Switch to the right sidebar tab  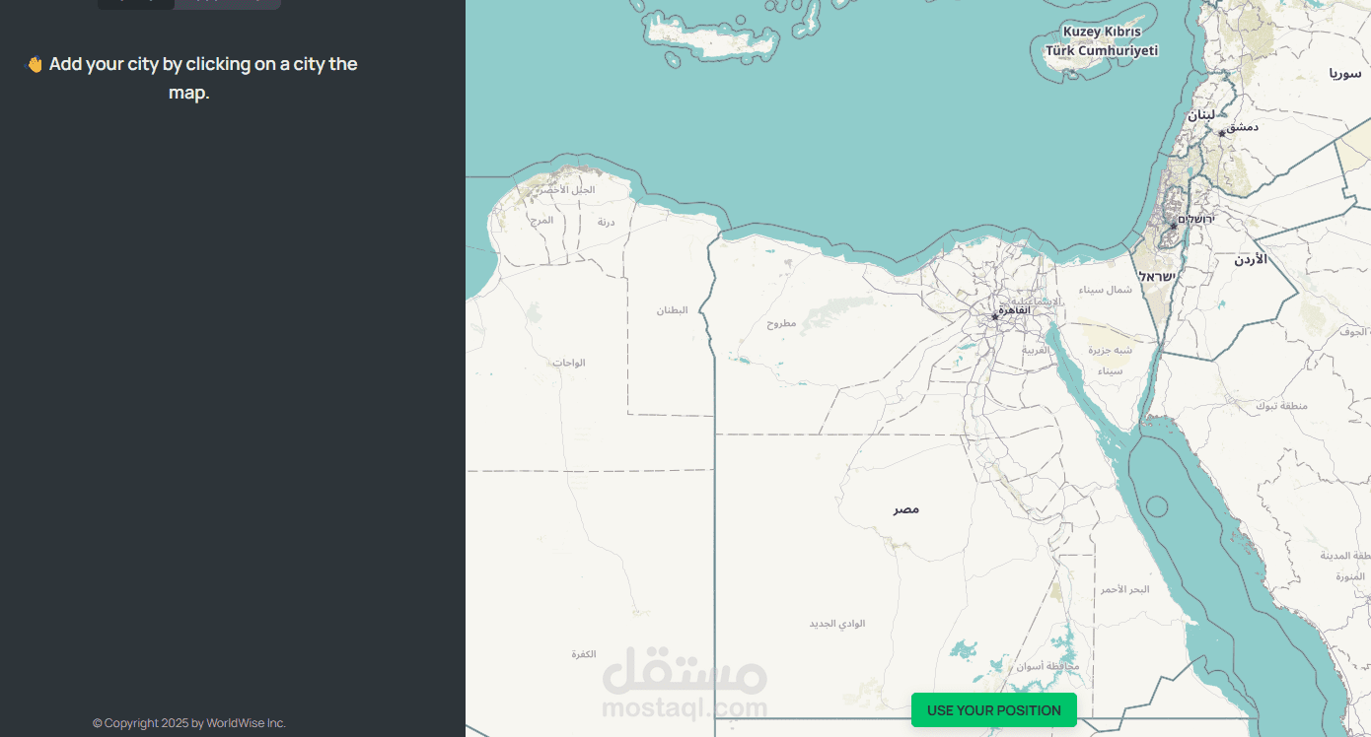pos(227,4)
